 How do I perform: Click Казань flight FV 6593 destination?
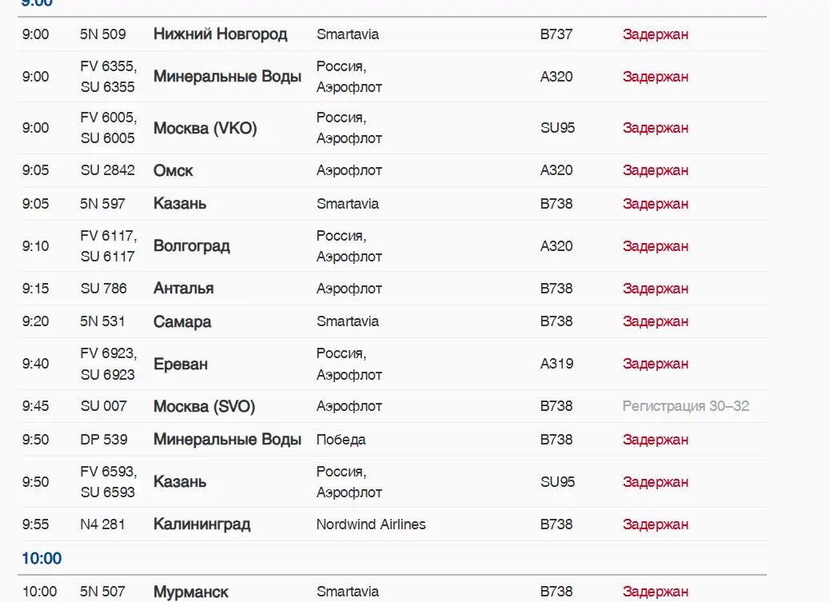coord(180,482)
